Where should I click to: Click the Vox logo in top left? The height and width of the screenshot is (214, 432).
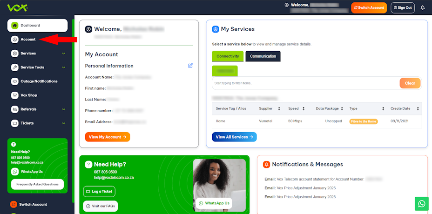pos(16,7)
